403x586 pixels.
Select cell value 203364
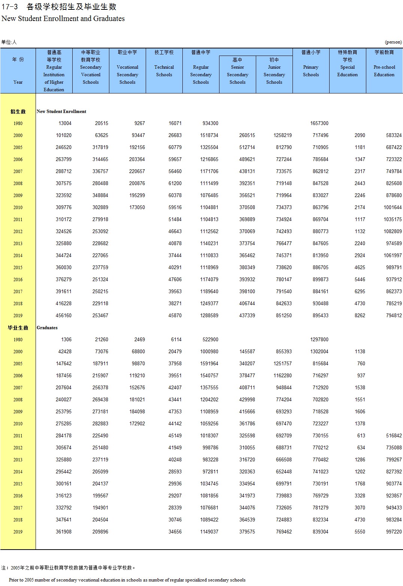(x=137, y=160)
